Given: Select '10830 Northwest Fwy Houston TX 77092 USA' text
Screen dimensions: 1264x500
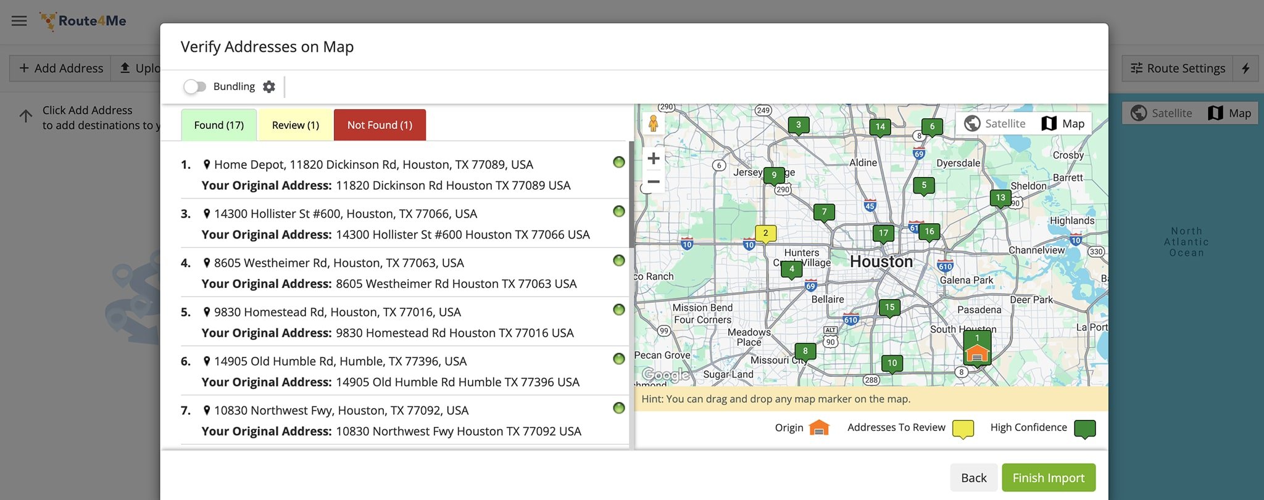Looking at the screenshot, I should [x=459, y=432].
